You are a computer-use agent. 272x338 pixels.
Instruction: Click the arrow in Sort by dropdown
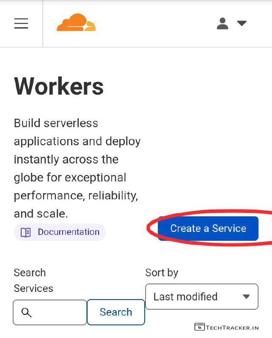tap(246, 297)
